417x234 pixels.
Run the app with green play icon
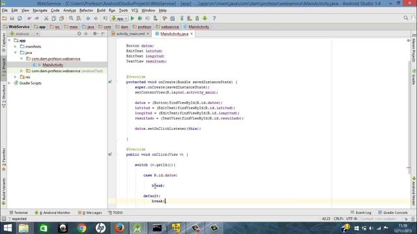pos(132,18)
